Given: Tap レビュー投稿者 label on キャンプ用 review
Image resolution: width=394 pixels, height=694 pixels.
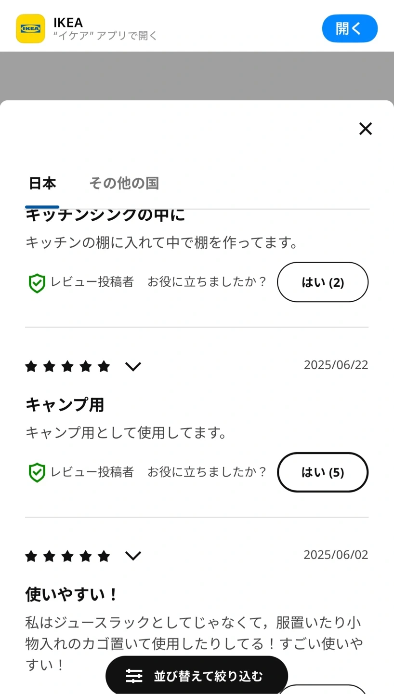Looking at the screenshot, I should [x=92, y=472].
